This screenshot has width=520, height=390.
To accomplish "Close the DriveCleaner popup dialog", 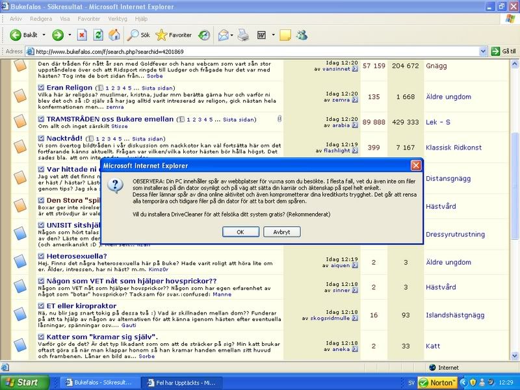I will point(416,165).
